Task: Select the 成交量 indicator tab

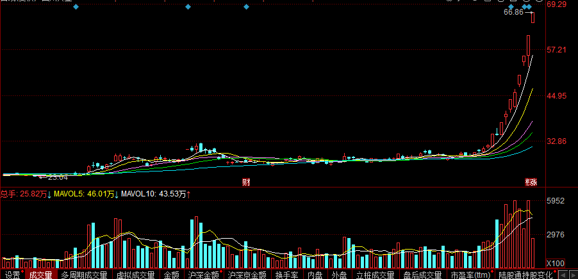Action: [41, 275]
